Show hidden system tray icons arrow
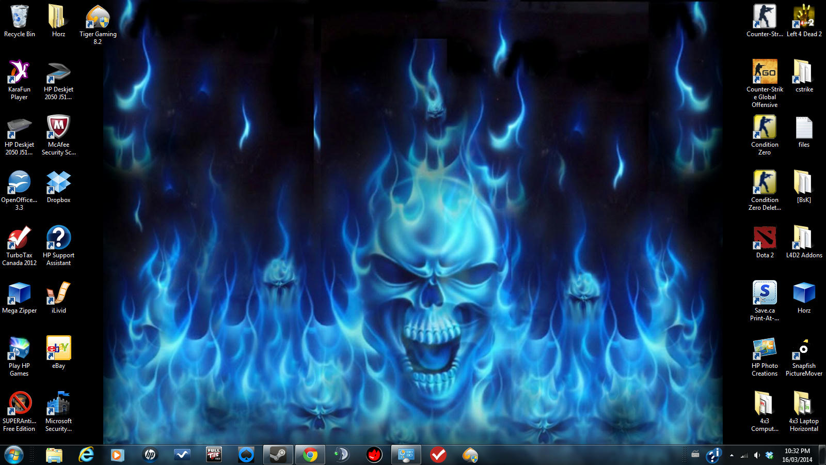The image size is (826, 465). 732,455
